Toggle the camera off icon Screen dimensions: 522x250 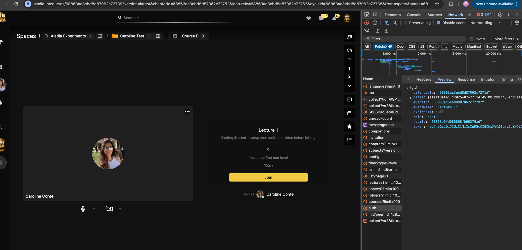pyautogui.click(x=110, y=209)
